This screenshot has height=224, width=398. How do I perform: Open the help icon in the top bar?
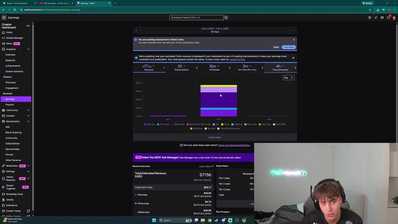[x=370, y=18]
